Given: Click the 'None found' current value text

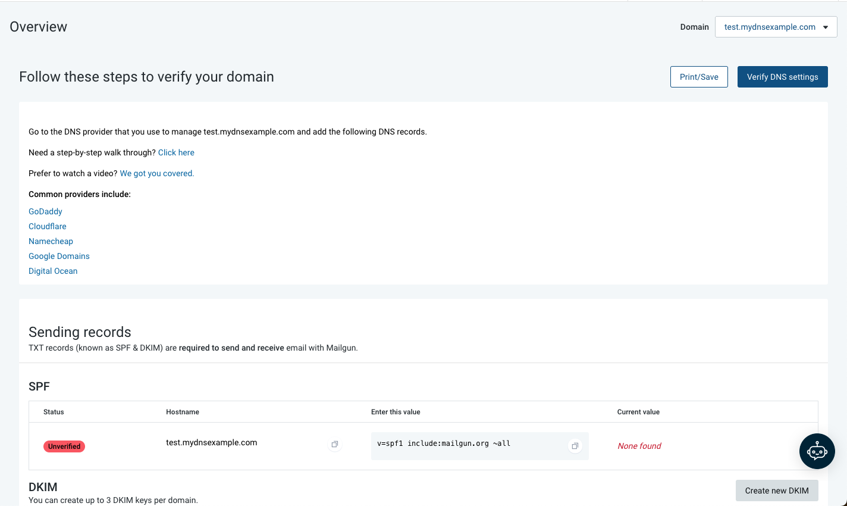Looking at the screenshot, I should click(639, 446).
